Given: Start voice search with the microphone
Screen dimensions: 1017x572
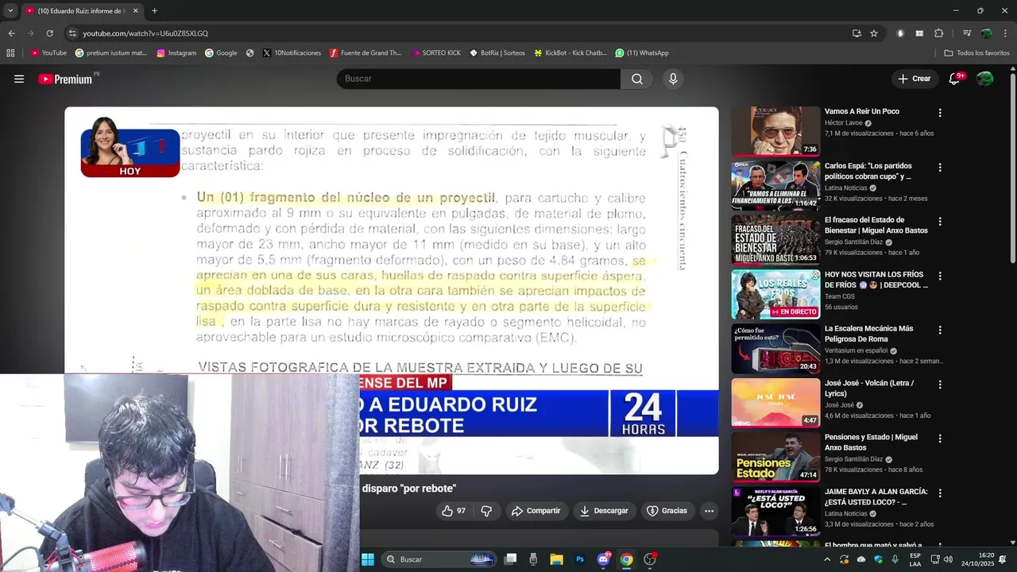Looking at the screenshot, I should [x=673, y=79].
